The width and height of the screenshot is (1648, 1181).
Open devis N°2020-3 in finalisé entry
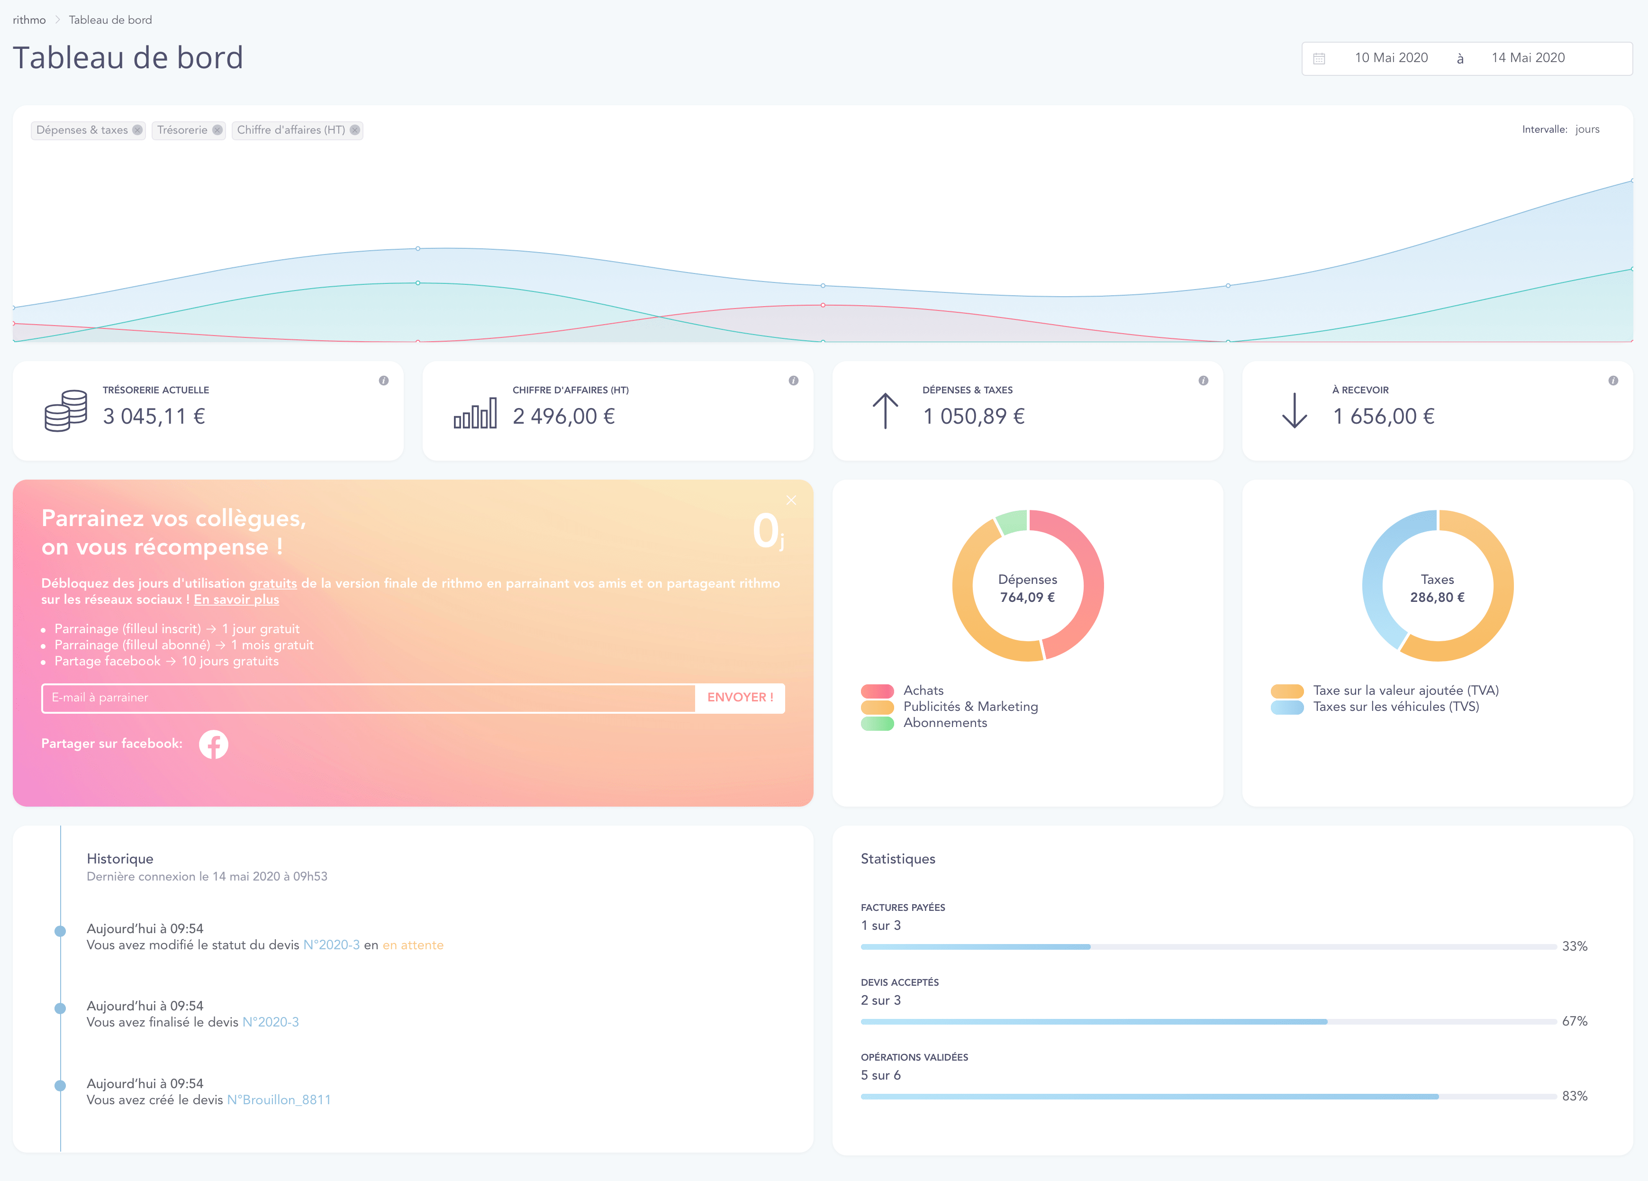[270, 1022]
